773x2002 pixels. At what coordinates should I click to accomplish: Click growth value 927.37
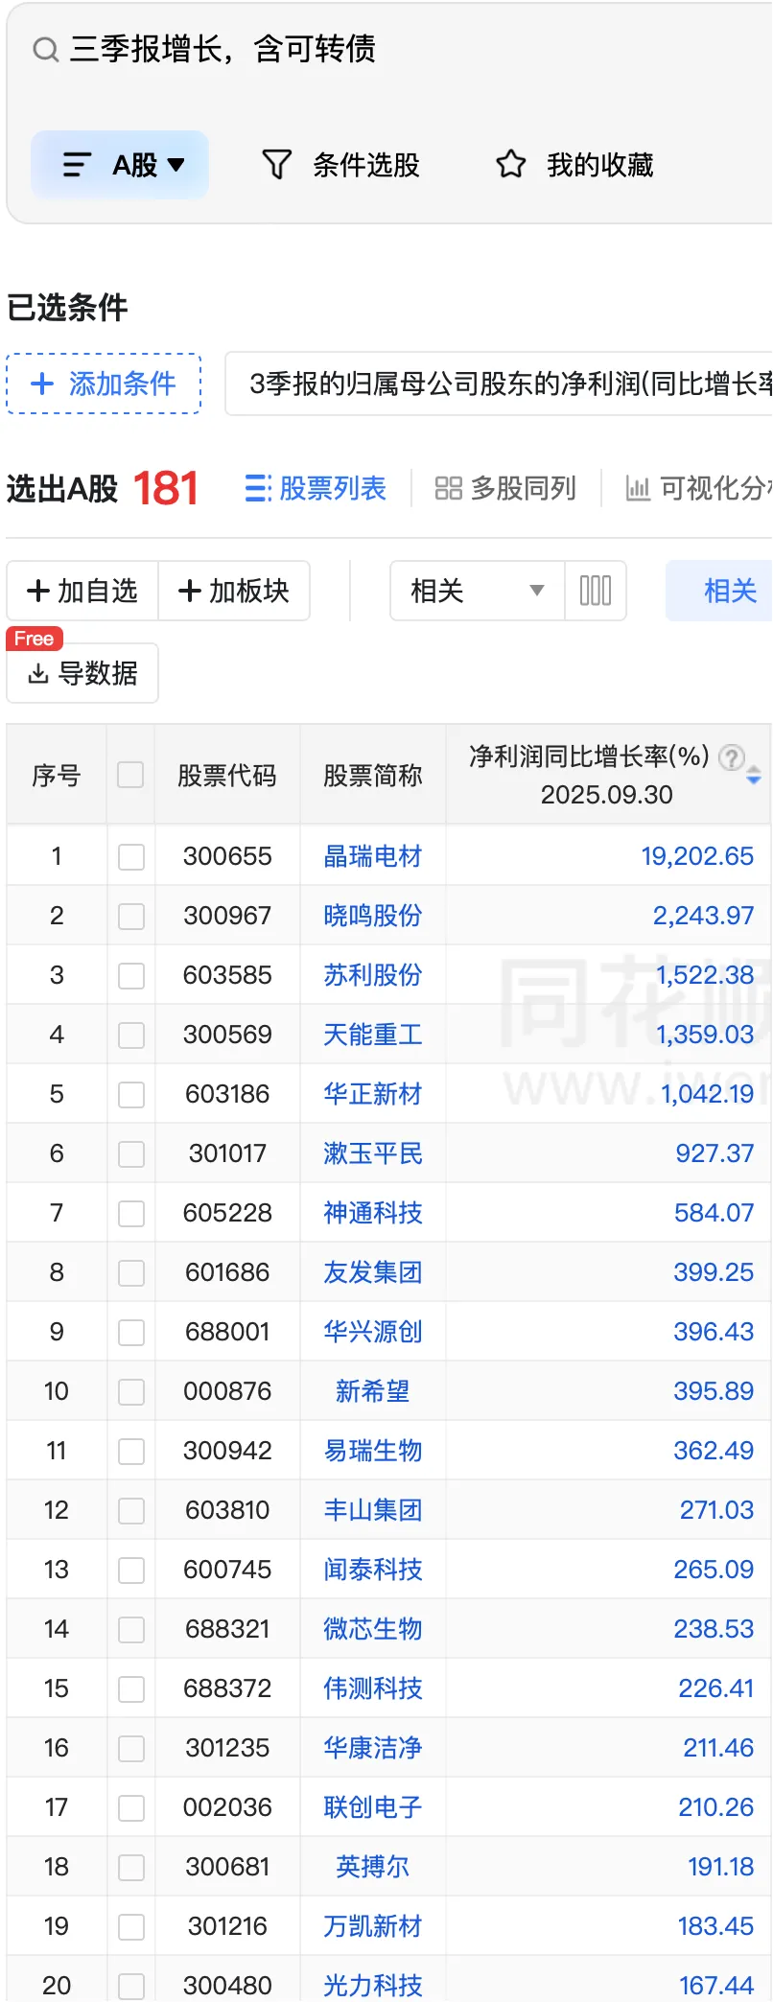pyautogui.click(x=714, y=1153)
